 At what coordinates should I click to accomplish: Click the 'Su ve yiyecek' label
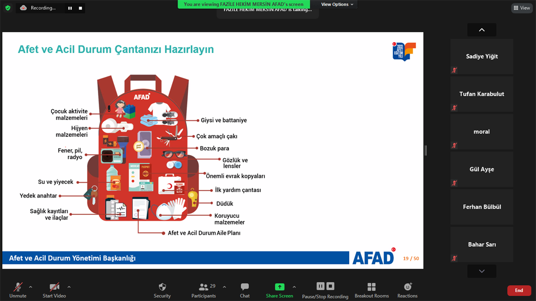(55, 182)
